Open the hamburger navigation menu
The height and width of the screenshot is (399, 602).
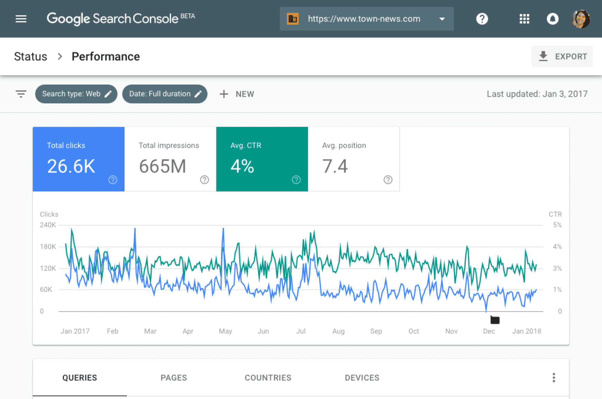point(21,19)
